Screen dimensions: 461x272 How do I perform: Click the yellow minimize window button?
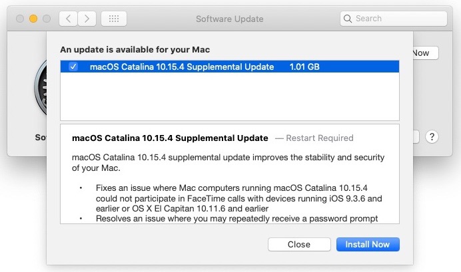click(x=33, y=19)
